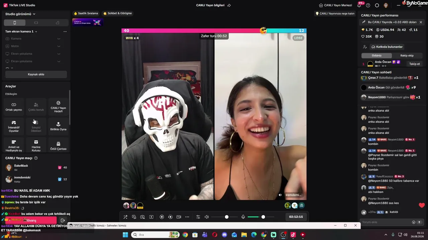Click the camera switch icon in the toolbar
Image resolution: width=428 pixels, height=240 pixels.
coord(179,217)
